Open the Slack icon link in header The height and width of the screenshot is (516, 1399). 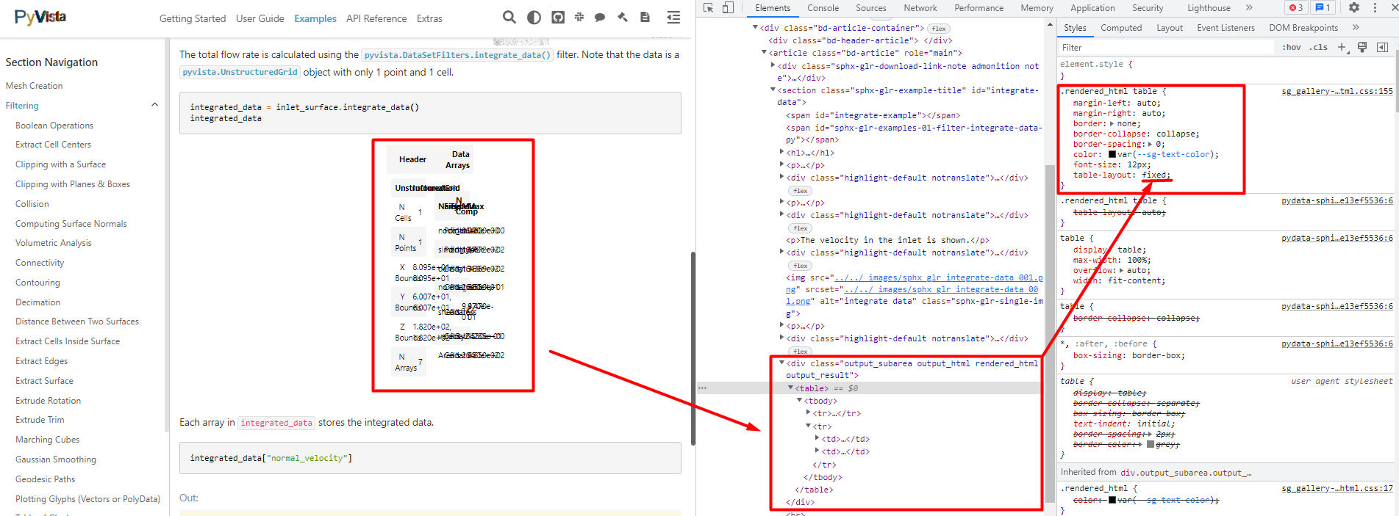point(579,17)
